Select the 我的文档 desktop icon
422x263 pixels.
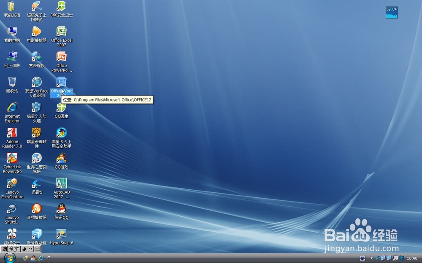pos(12,9)
